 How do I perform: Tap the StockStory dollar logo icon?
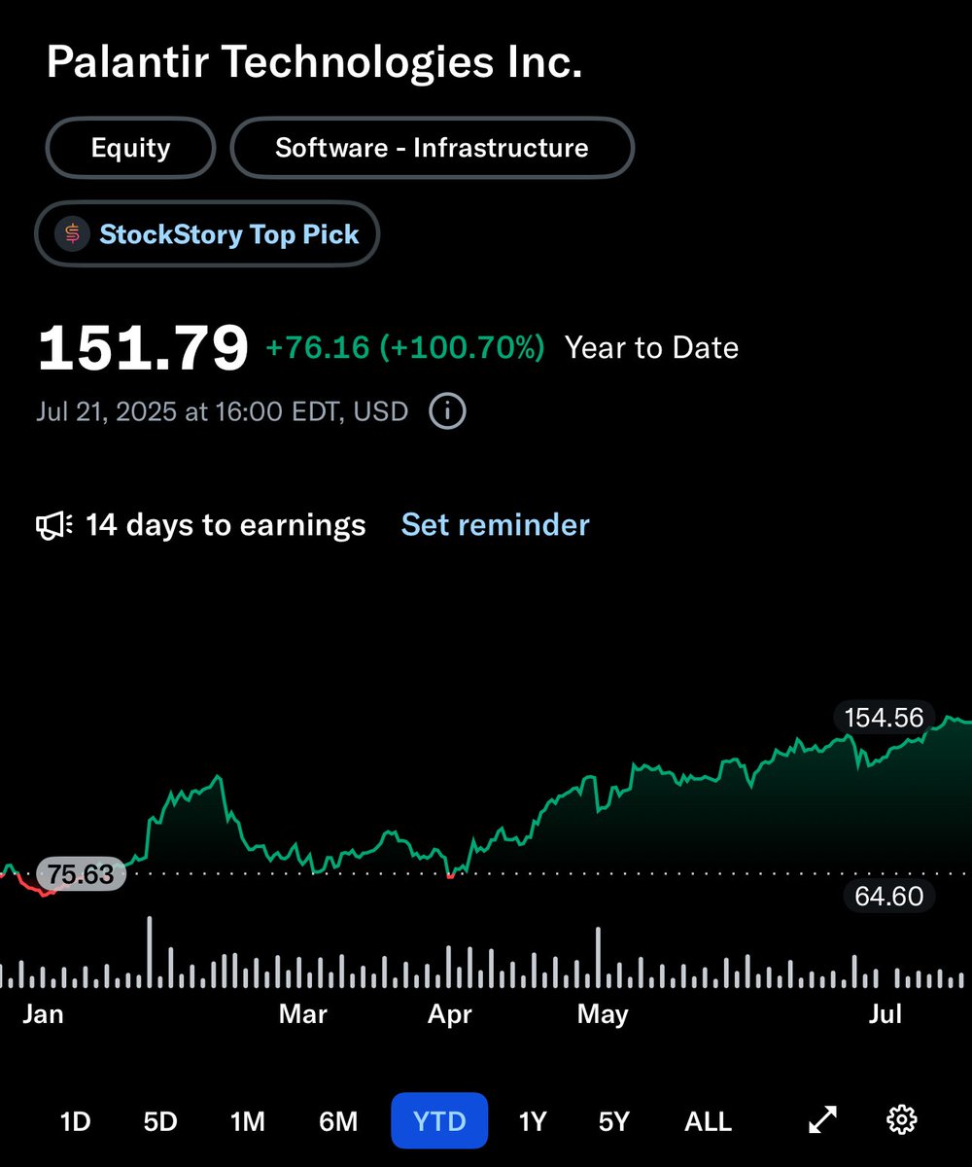pos(72,234)
